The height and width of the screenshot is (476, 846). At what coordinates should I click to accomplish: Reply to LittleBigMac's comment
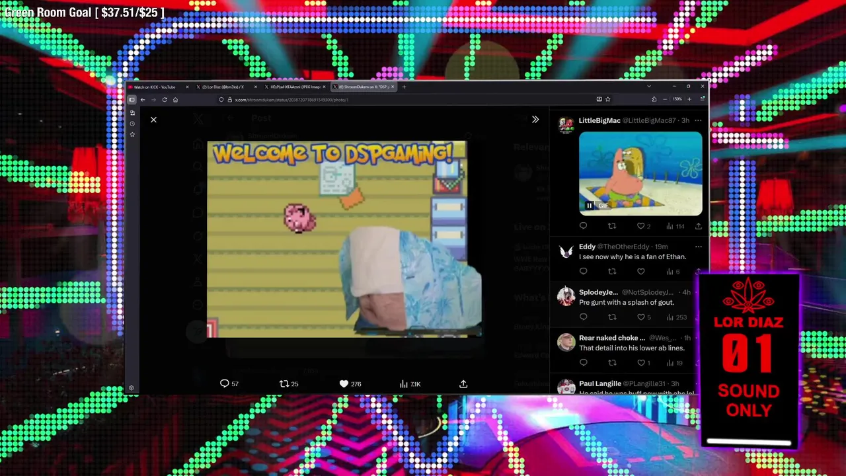[x=583, y=226]
